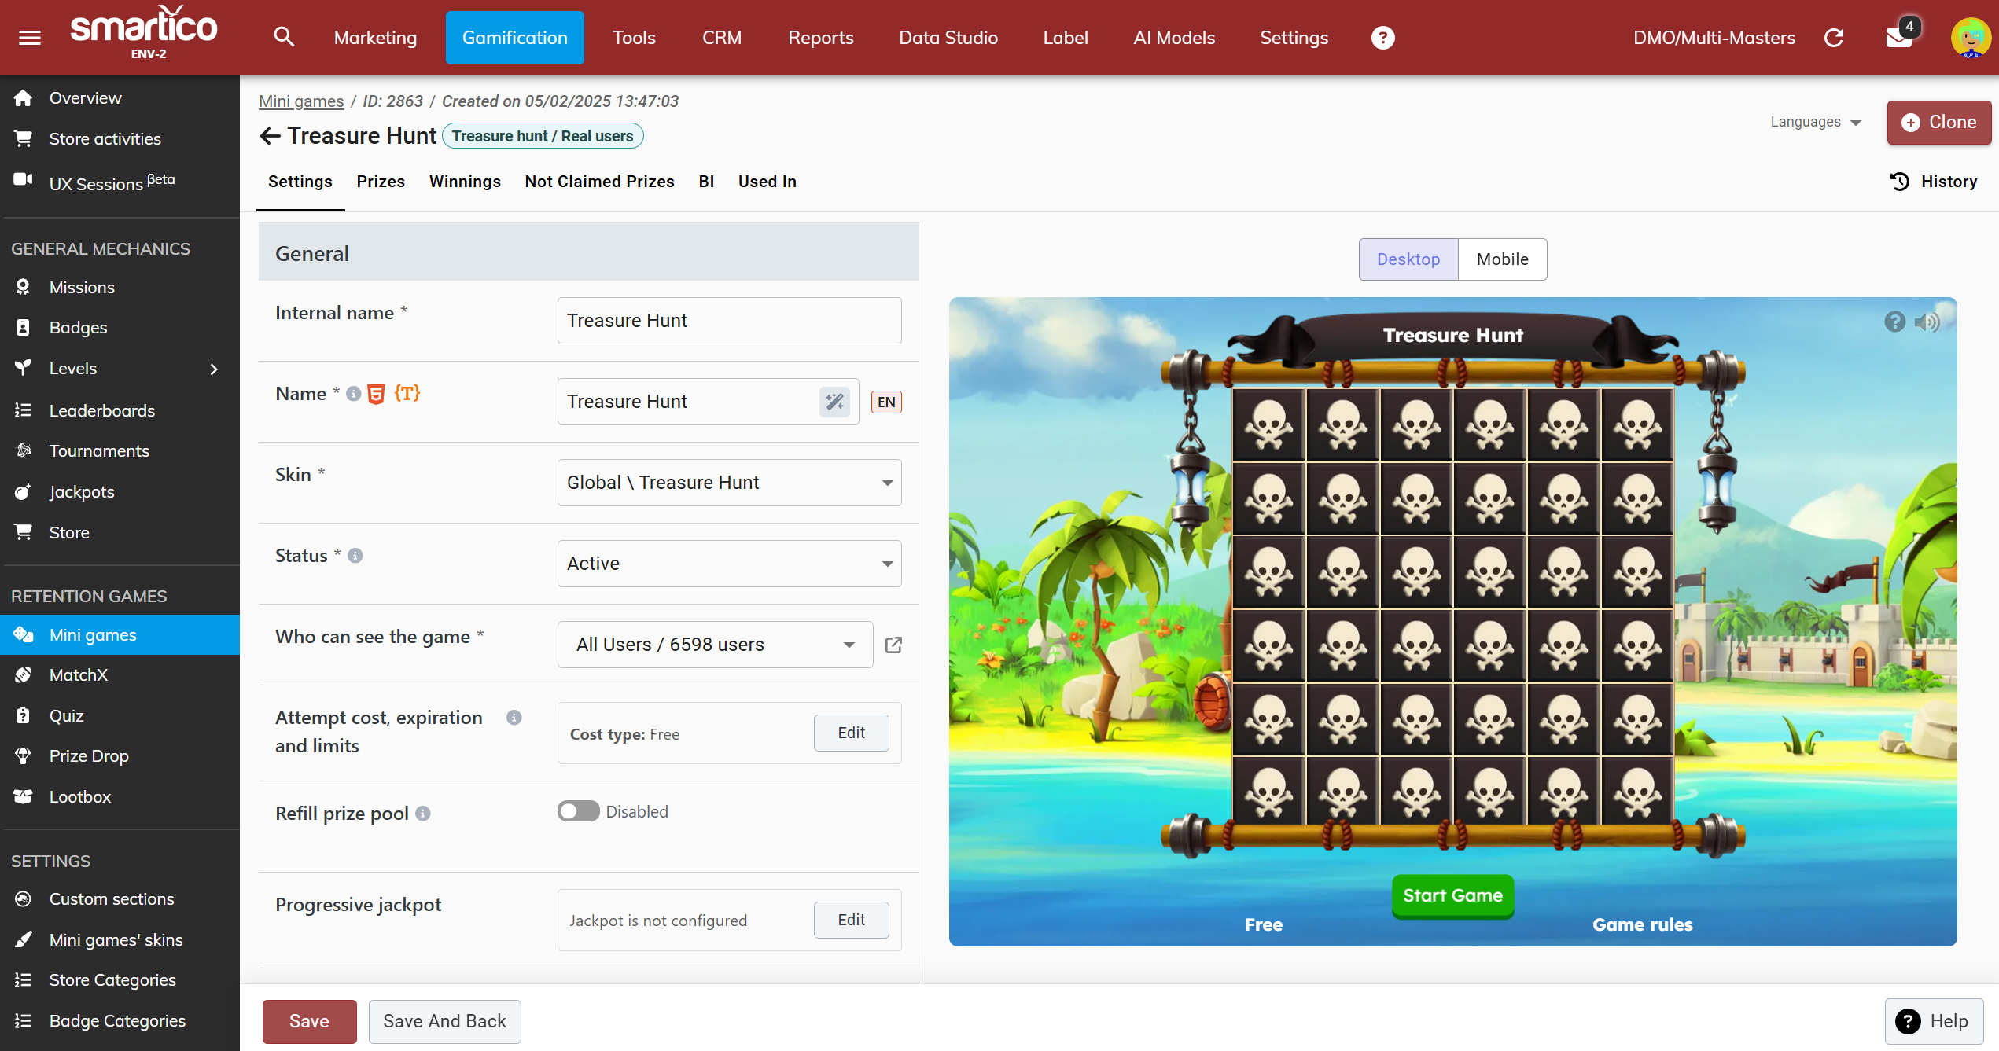Expand the Status dropdown showing Active
The height and width of the screenshot is (1051, 1999).
coord(728,563)
